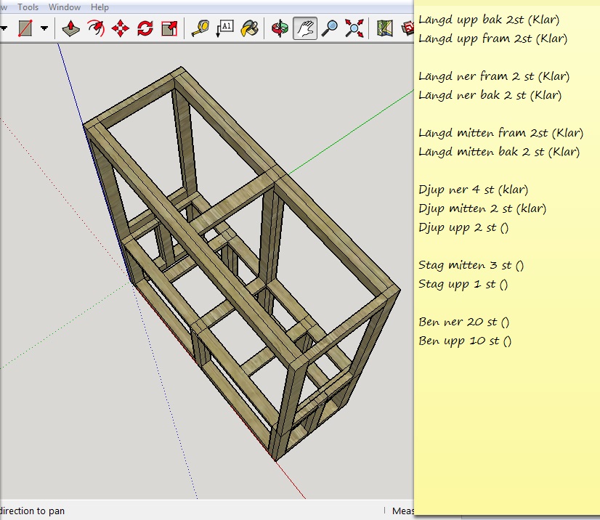Open the Tools menu
This screenshot has height=520, width=600.
pos(28,7)
